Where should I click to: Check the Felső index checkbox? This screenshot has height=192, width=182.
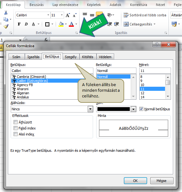(x=15, y=128)
